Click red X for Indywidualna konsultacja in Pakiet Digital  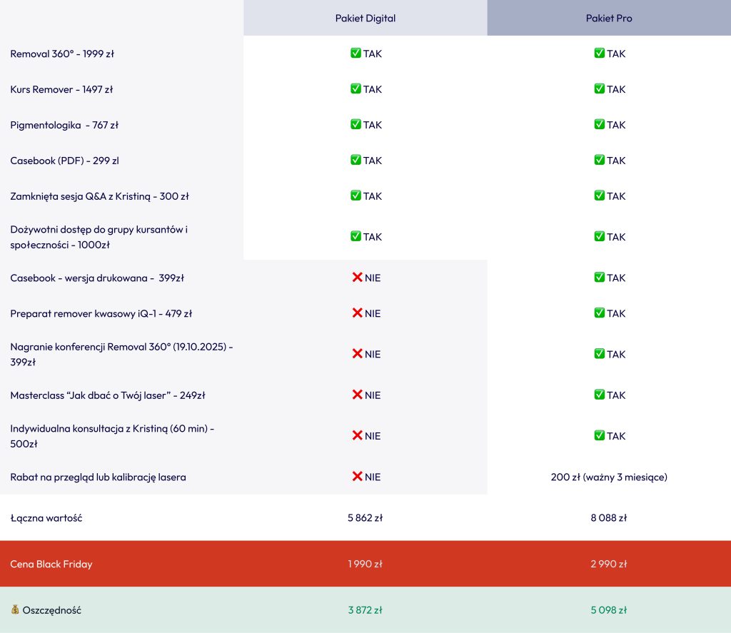[x=357, y=436]
